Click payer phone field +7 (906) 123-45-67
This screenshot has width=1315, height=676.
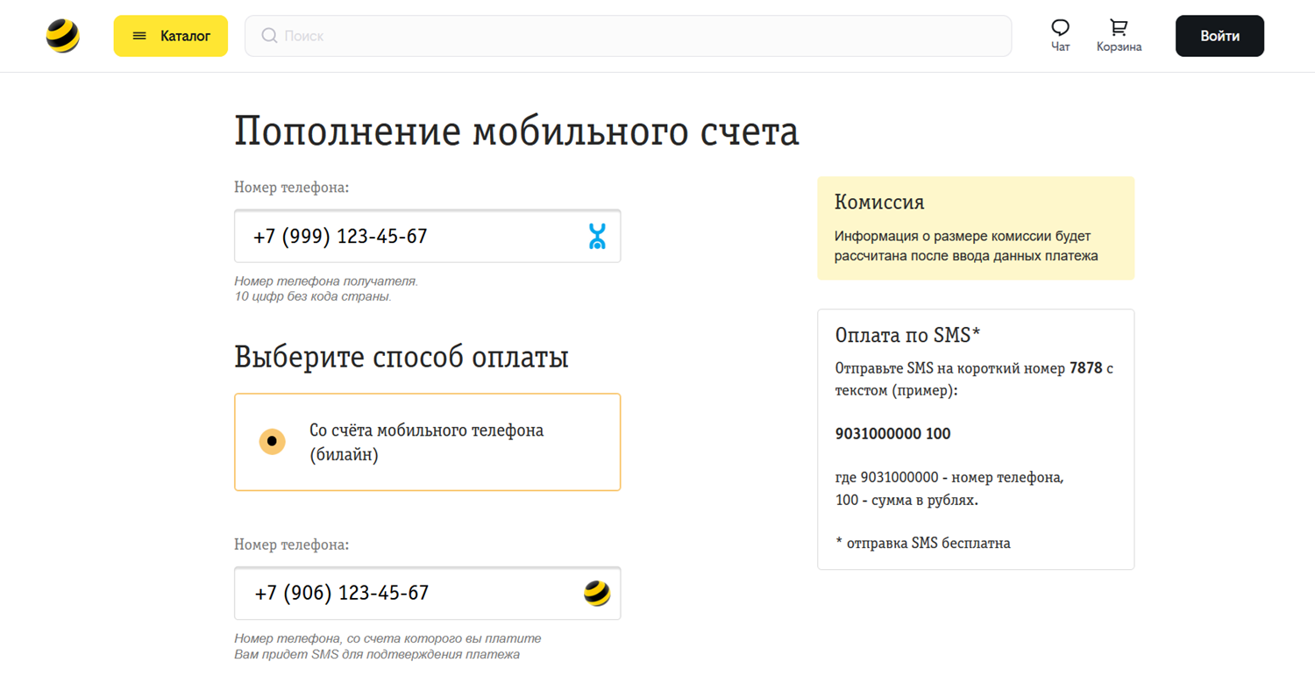click(x=428, y=594)
